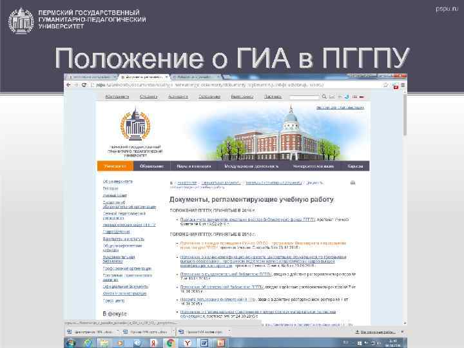The width and height of the screenshot is (464, 348).
Task: Open the first 2016 regulation link
Action: (x=248, y=220)
